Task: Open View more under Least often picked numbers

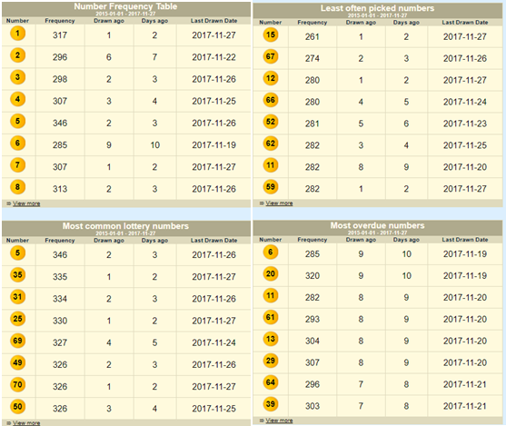Action: coord(279,203)
